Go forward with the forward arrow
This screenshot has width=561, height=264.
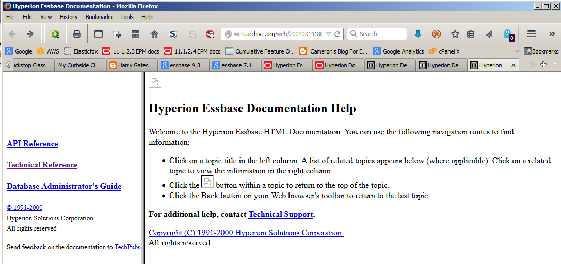[x=30, y=34]
